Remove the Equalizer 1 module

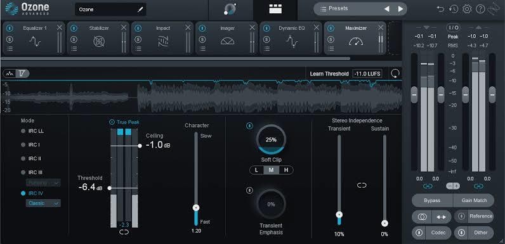(x=59, y=28)
